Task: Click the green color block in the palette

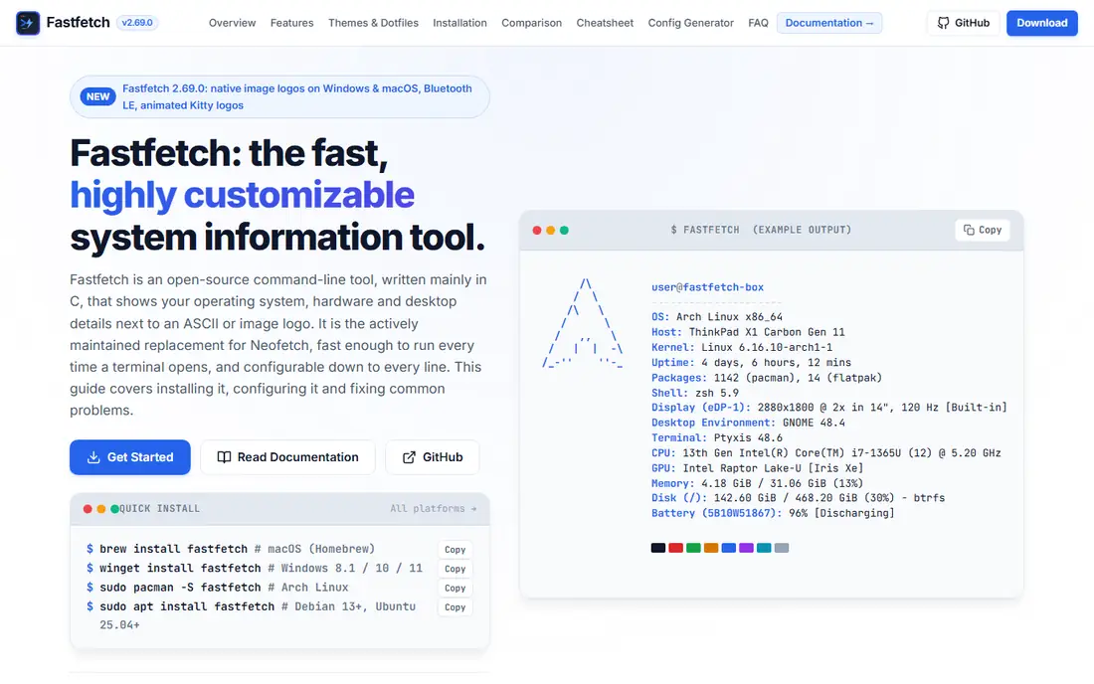Action: [693, 548]
